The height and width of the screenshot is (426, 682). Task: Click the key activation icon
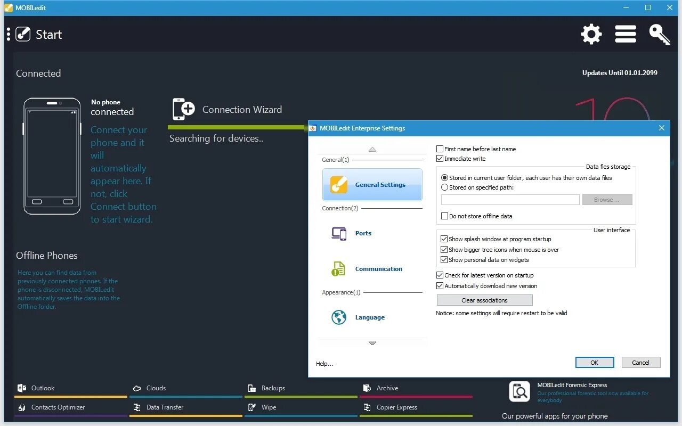(x=660, y=34)
